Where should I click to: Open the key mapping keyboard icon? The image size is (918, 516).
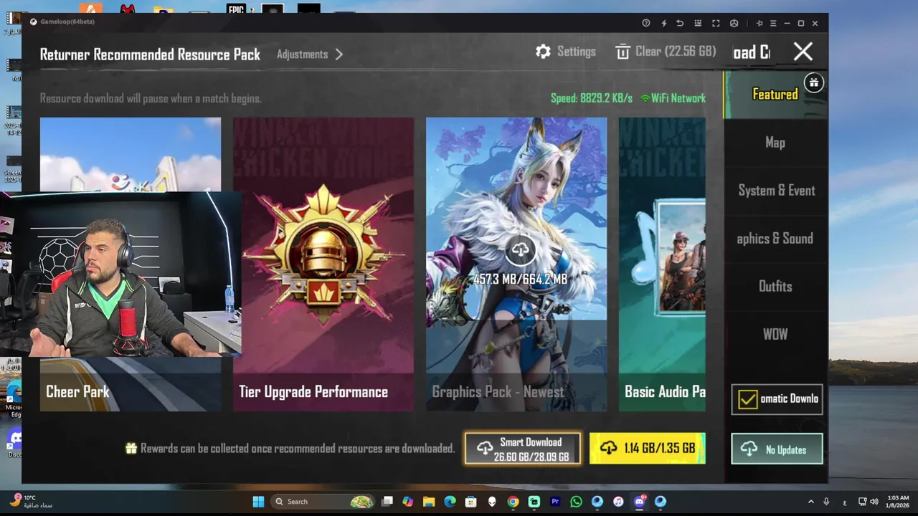(x=698, y=23)
